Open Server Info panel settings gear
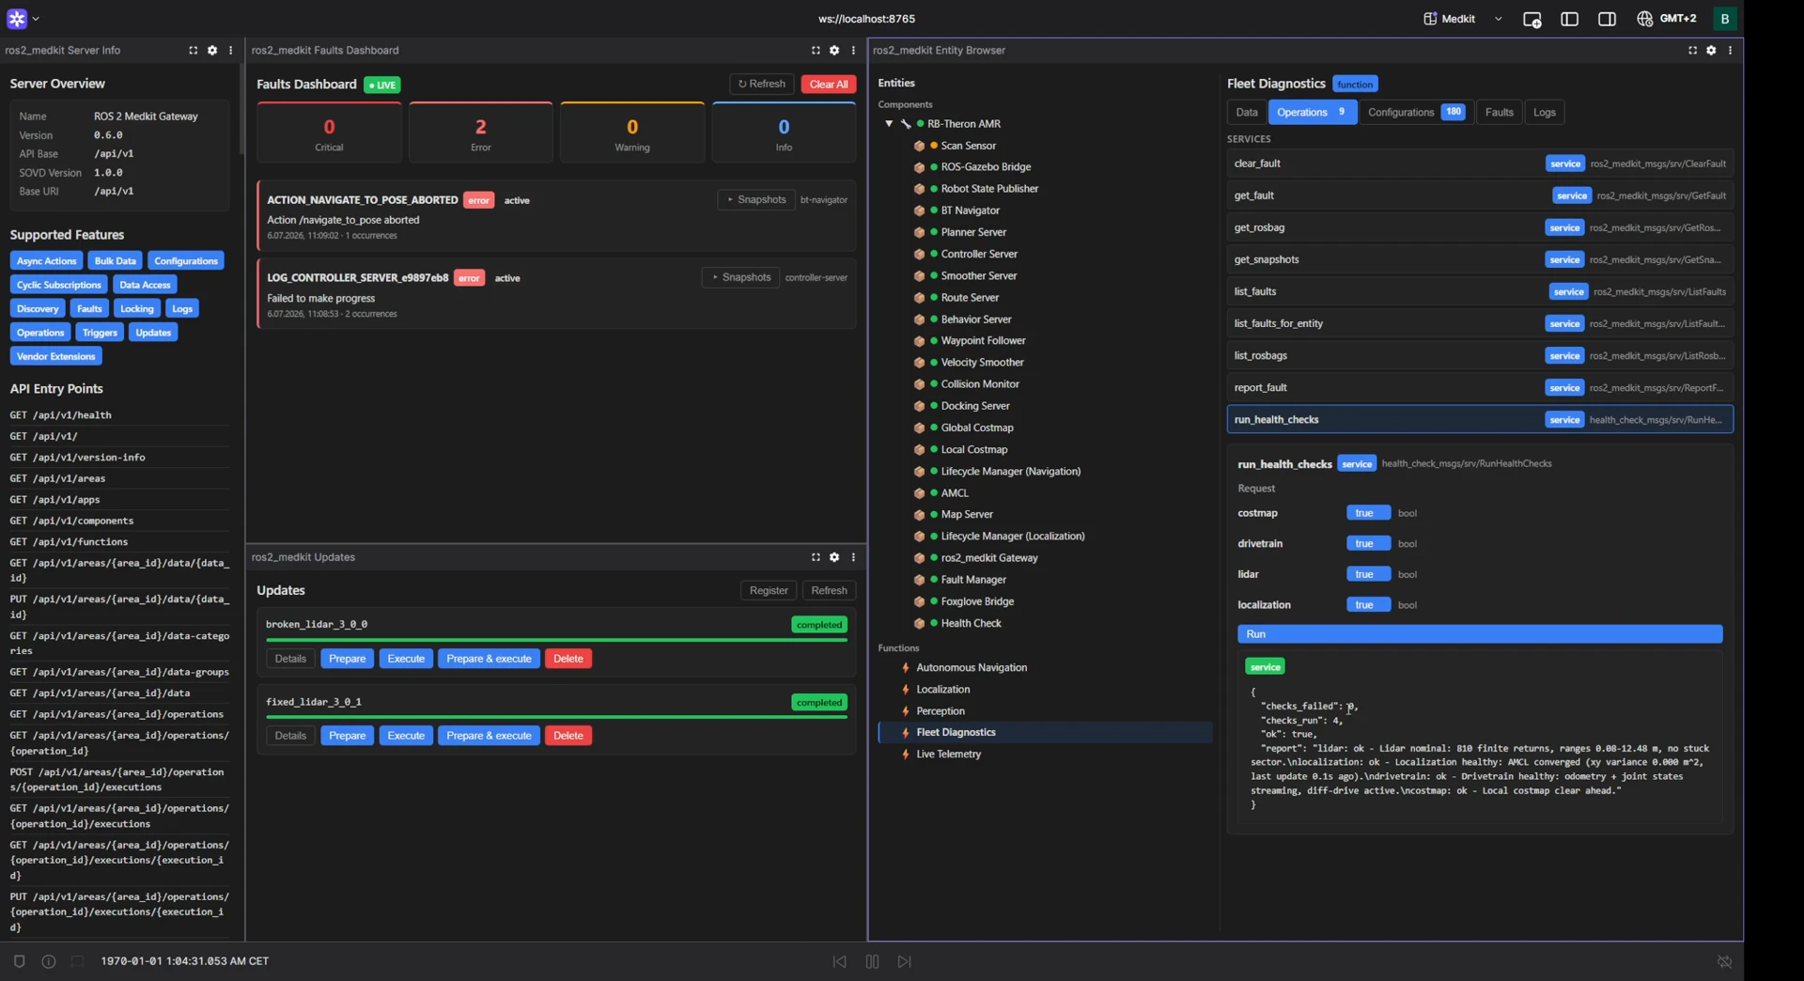This screenshot has height=981, width=1804. [x=211, y=50]
